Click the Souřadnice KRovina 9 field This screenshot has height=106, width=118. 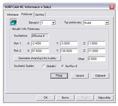tap(40, 36)
